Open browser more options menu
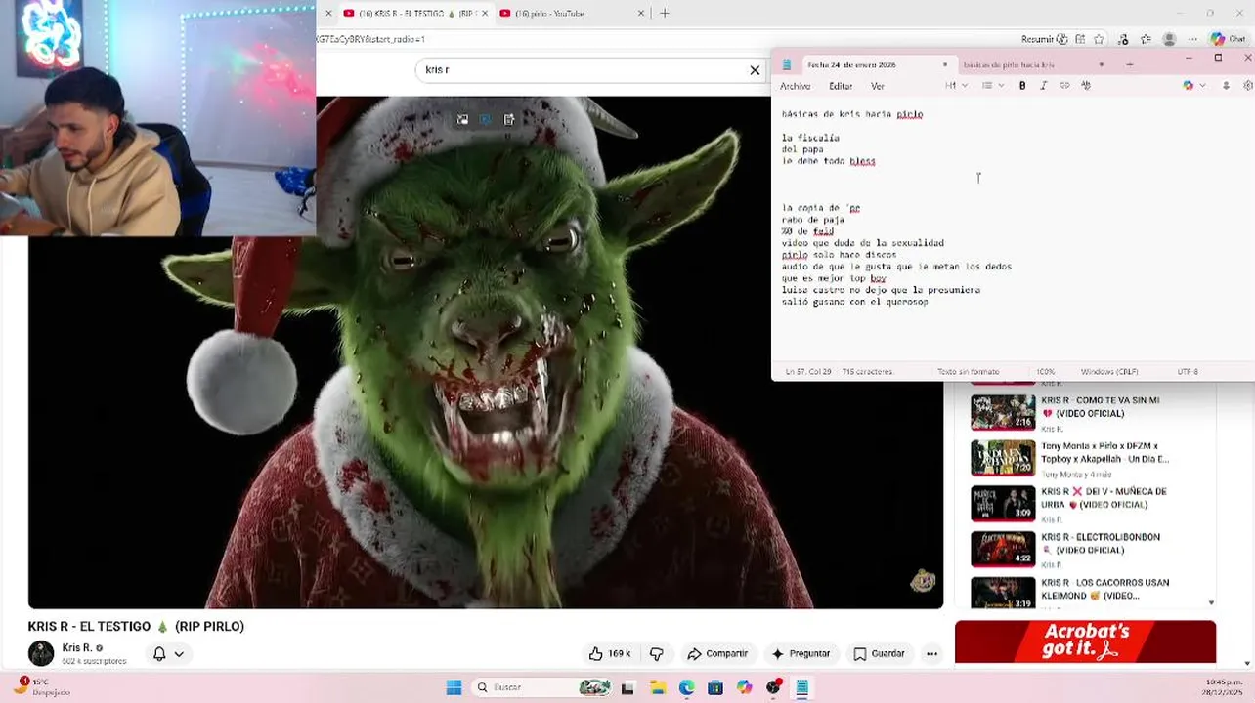Image resolution: width=1255 pixels, height=703 pixels. tap(1192, 39)
